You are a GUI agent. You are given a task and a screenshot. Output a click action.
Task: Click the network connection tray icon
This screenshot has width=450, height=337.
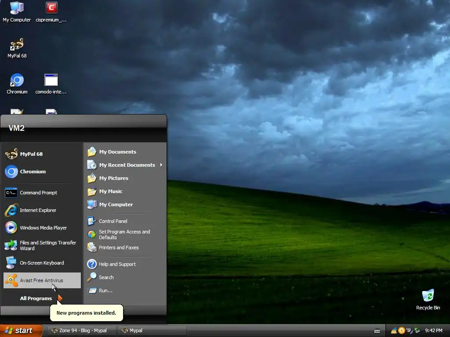click(409, 331)
